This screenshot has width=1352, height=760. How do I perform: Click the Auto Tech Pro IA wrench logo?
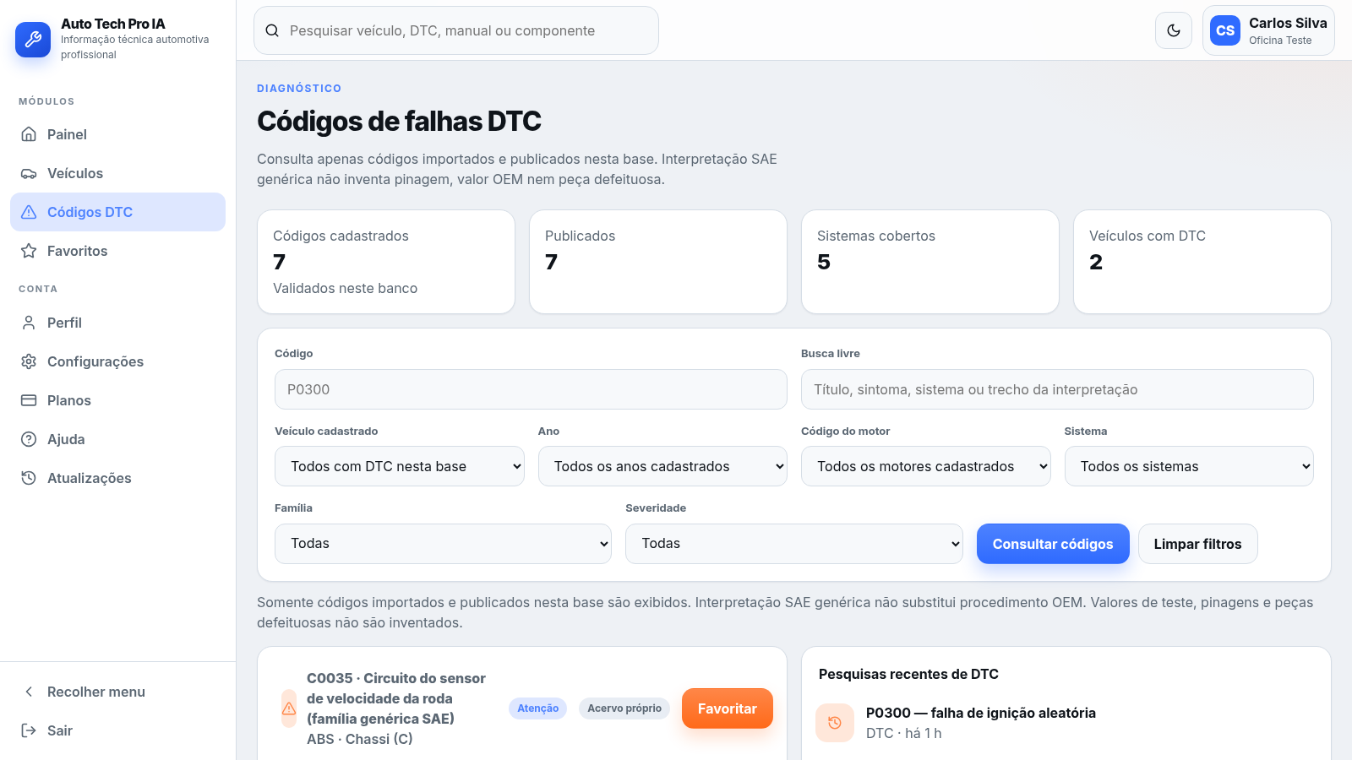(x=33, y=39)
